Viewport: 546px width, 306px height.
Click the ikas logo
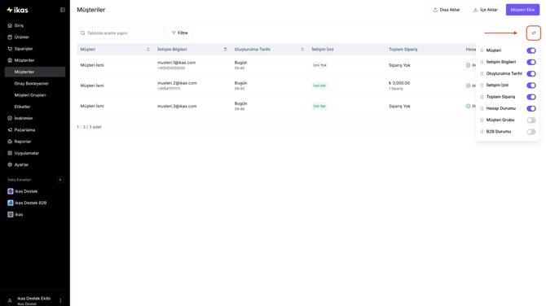tap(17, 10)
